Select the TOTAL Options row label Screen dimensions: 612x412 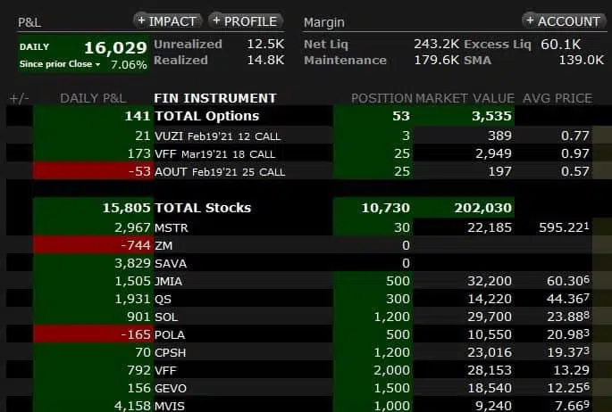coord(206,116)
